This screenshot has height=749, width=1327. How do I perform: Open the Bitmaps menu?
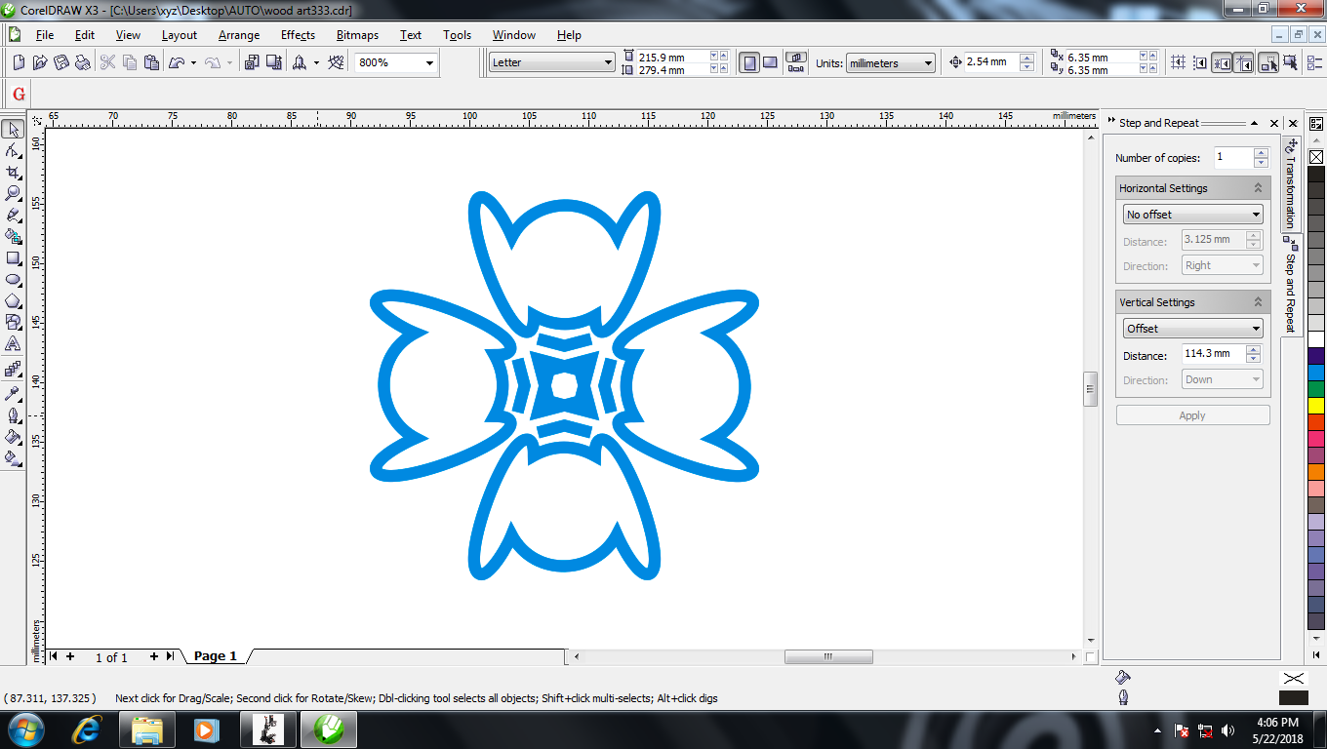[357, 35]
